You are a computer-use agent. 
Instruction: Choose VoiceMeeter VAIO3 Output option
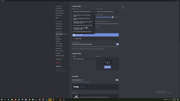pos(83,22)
